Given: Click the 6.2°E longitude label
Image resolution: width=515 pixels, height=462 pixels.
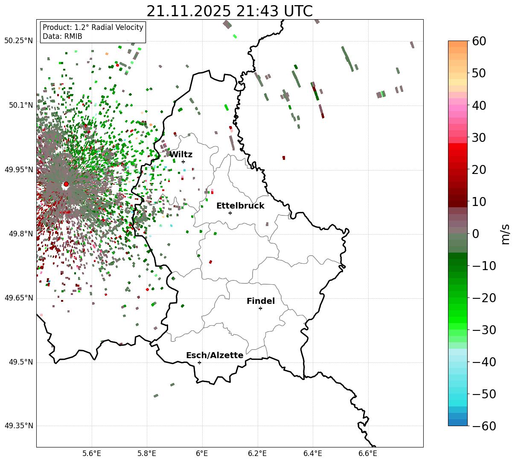Looking at the screenshot, I should tap(257, 453).
